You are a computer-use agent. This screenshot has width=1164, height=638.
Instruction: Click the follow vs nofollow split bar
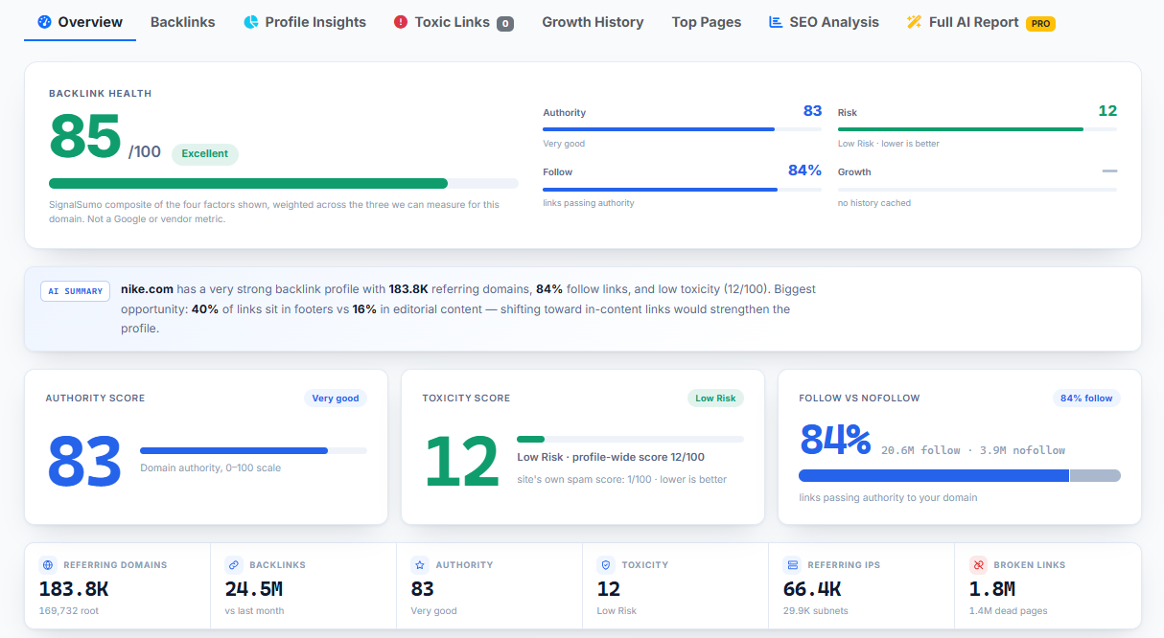[960, 475]
